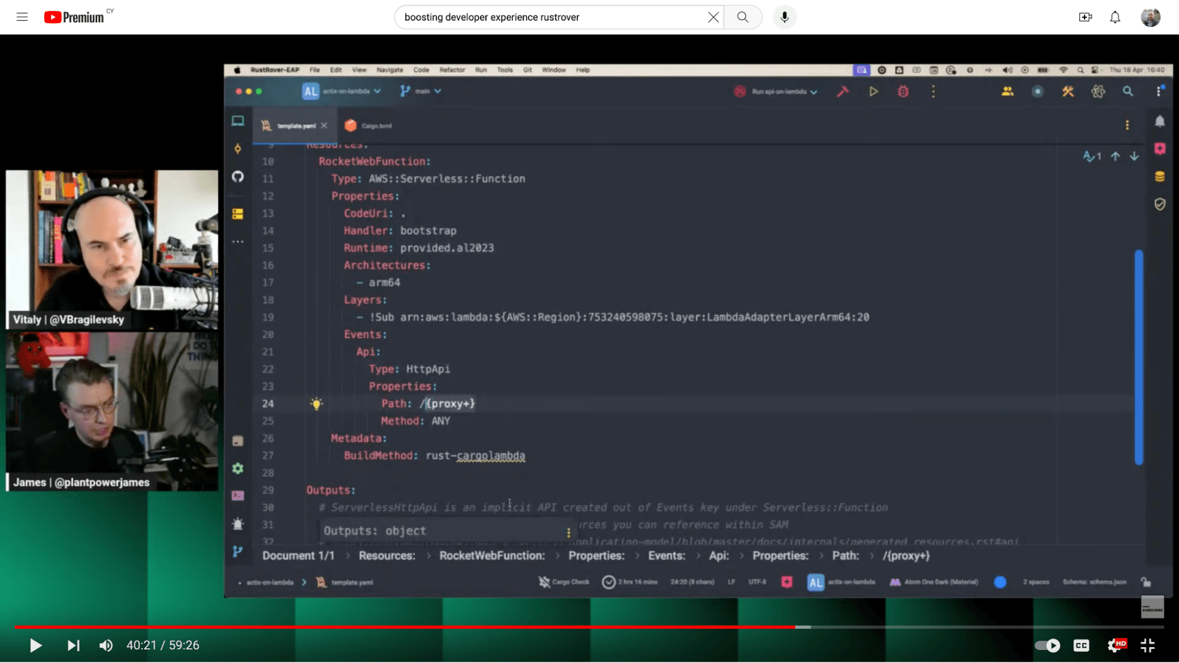This screenshot has width=1179, height=663.
Task: Click the search magnifier button
Action: [x=743, y=17]
